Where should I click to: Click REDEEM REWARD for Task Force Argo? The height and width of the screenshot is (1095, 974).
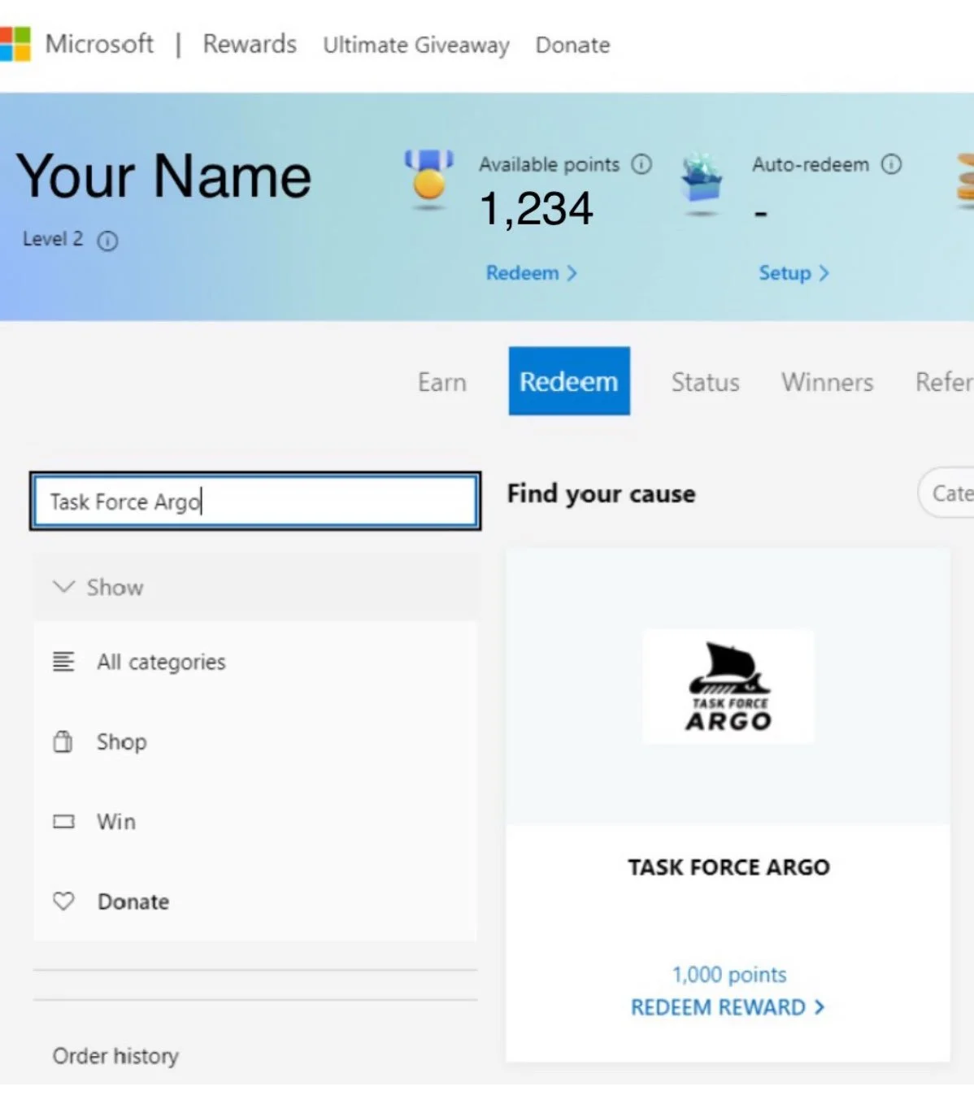point(728,1007)
